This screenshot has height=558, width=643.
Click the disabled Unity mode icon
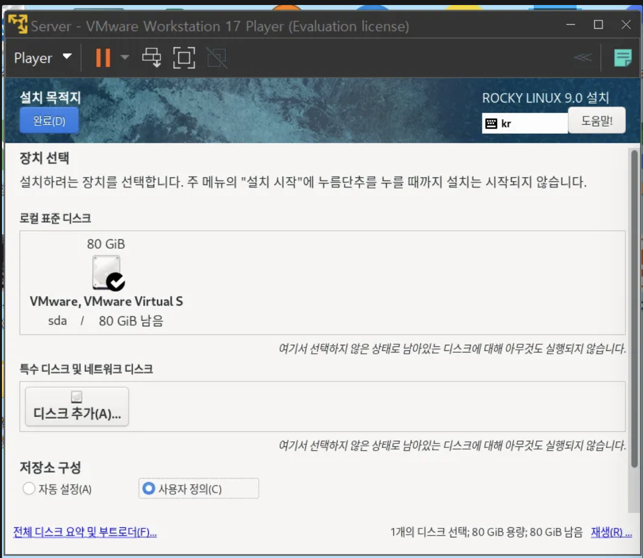217,58
